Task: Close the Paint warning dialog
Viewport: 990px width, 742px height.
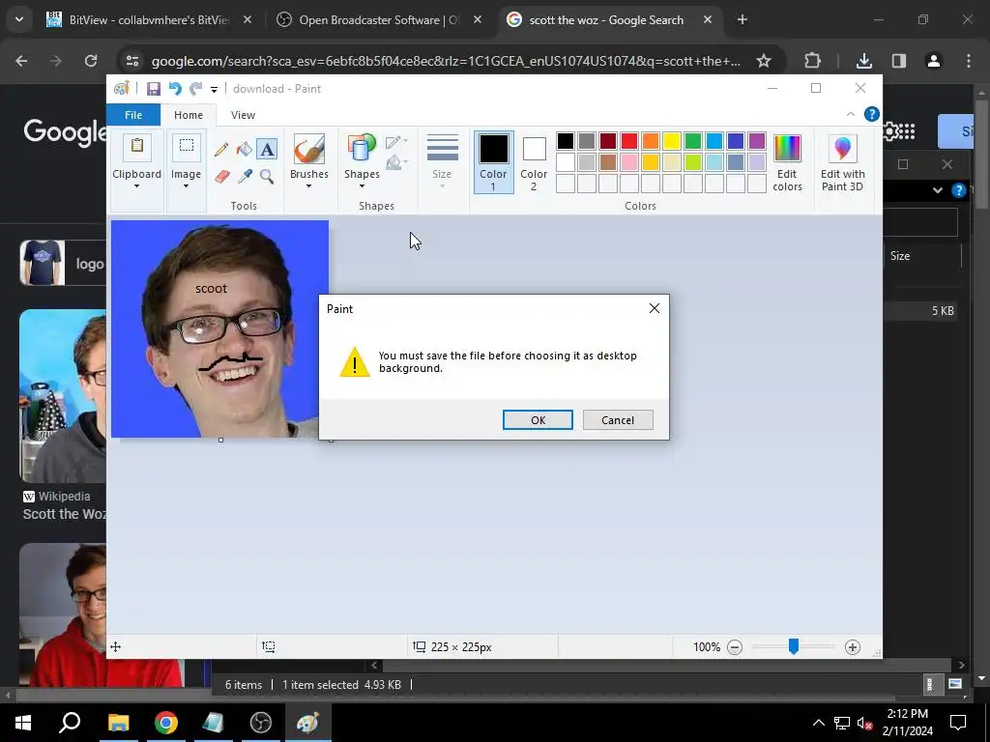Action: (655, 308)
